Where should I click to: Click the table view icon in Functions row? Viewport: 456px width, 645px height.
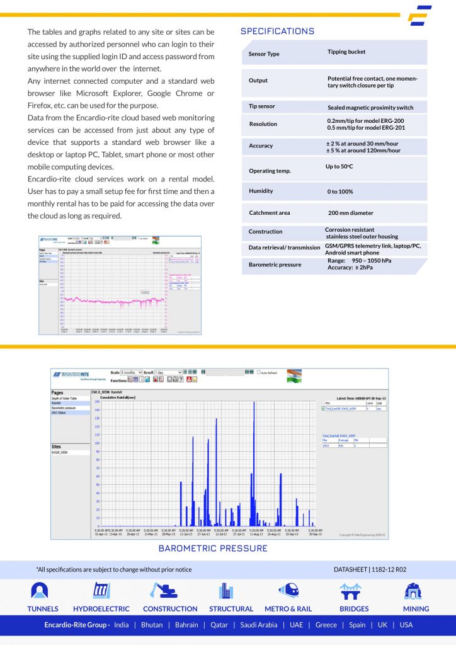(136, 379)
